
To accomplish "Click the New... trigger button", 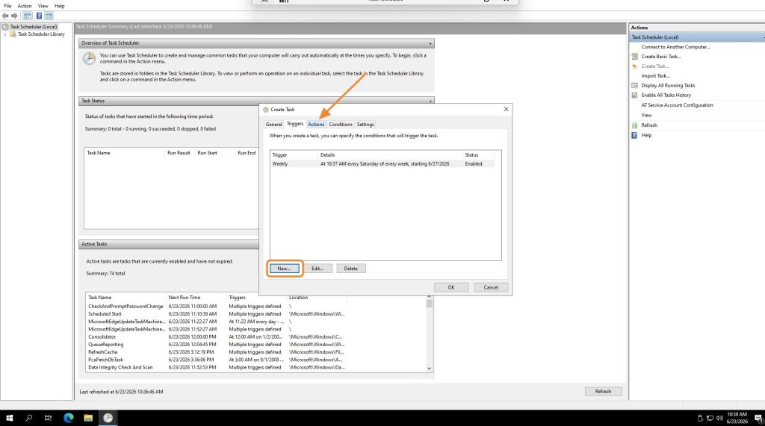I will tap(284, 269).
